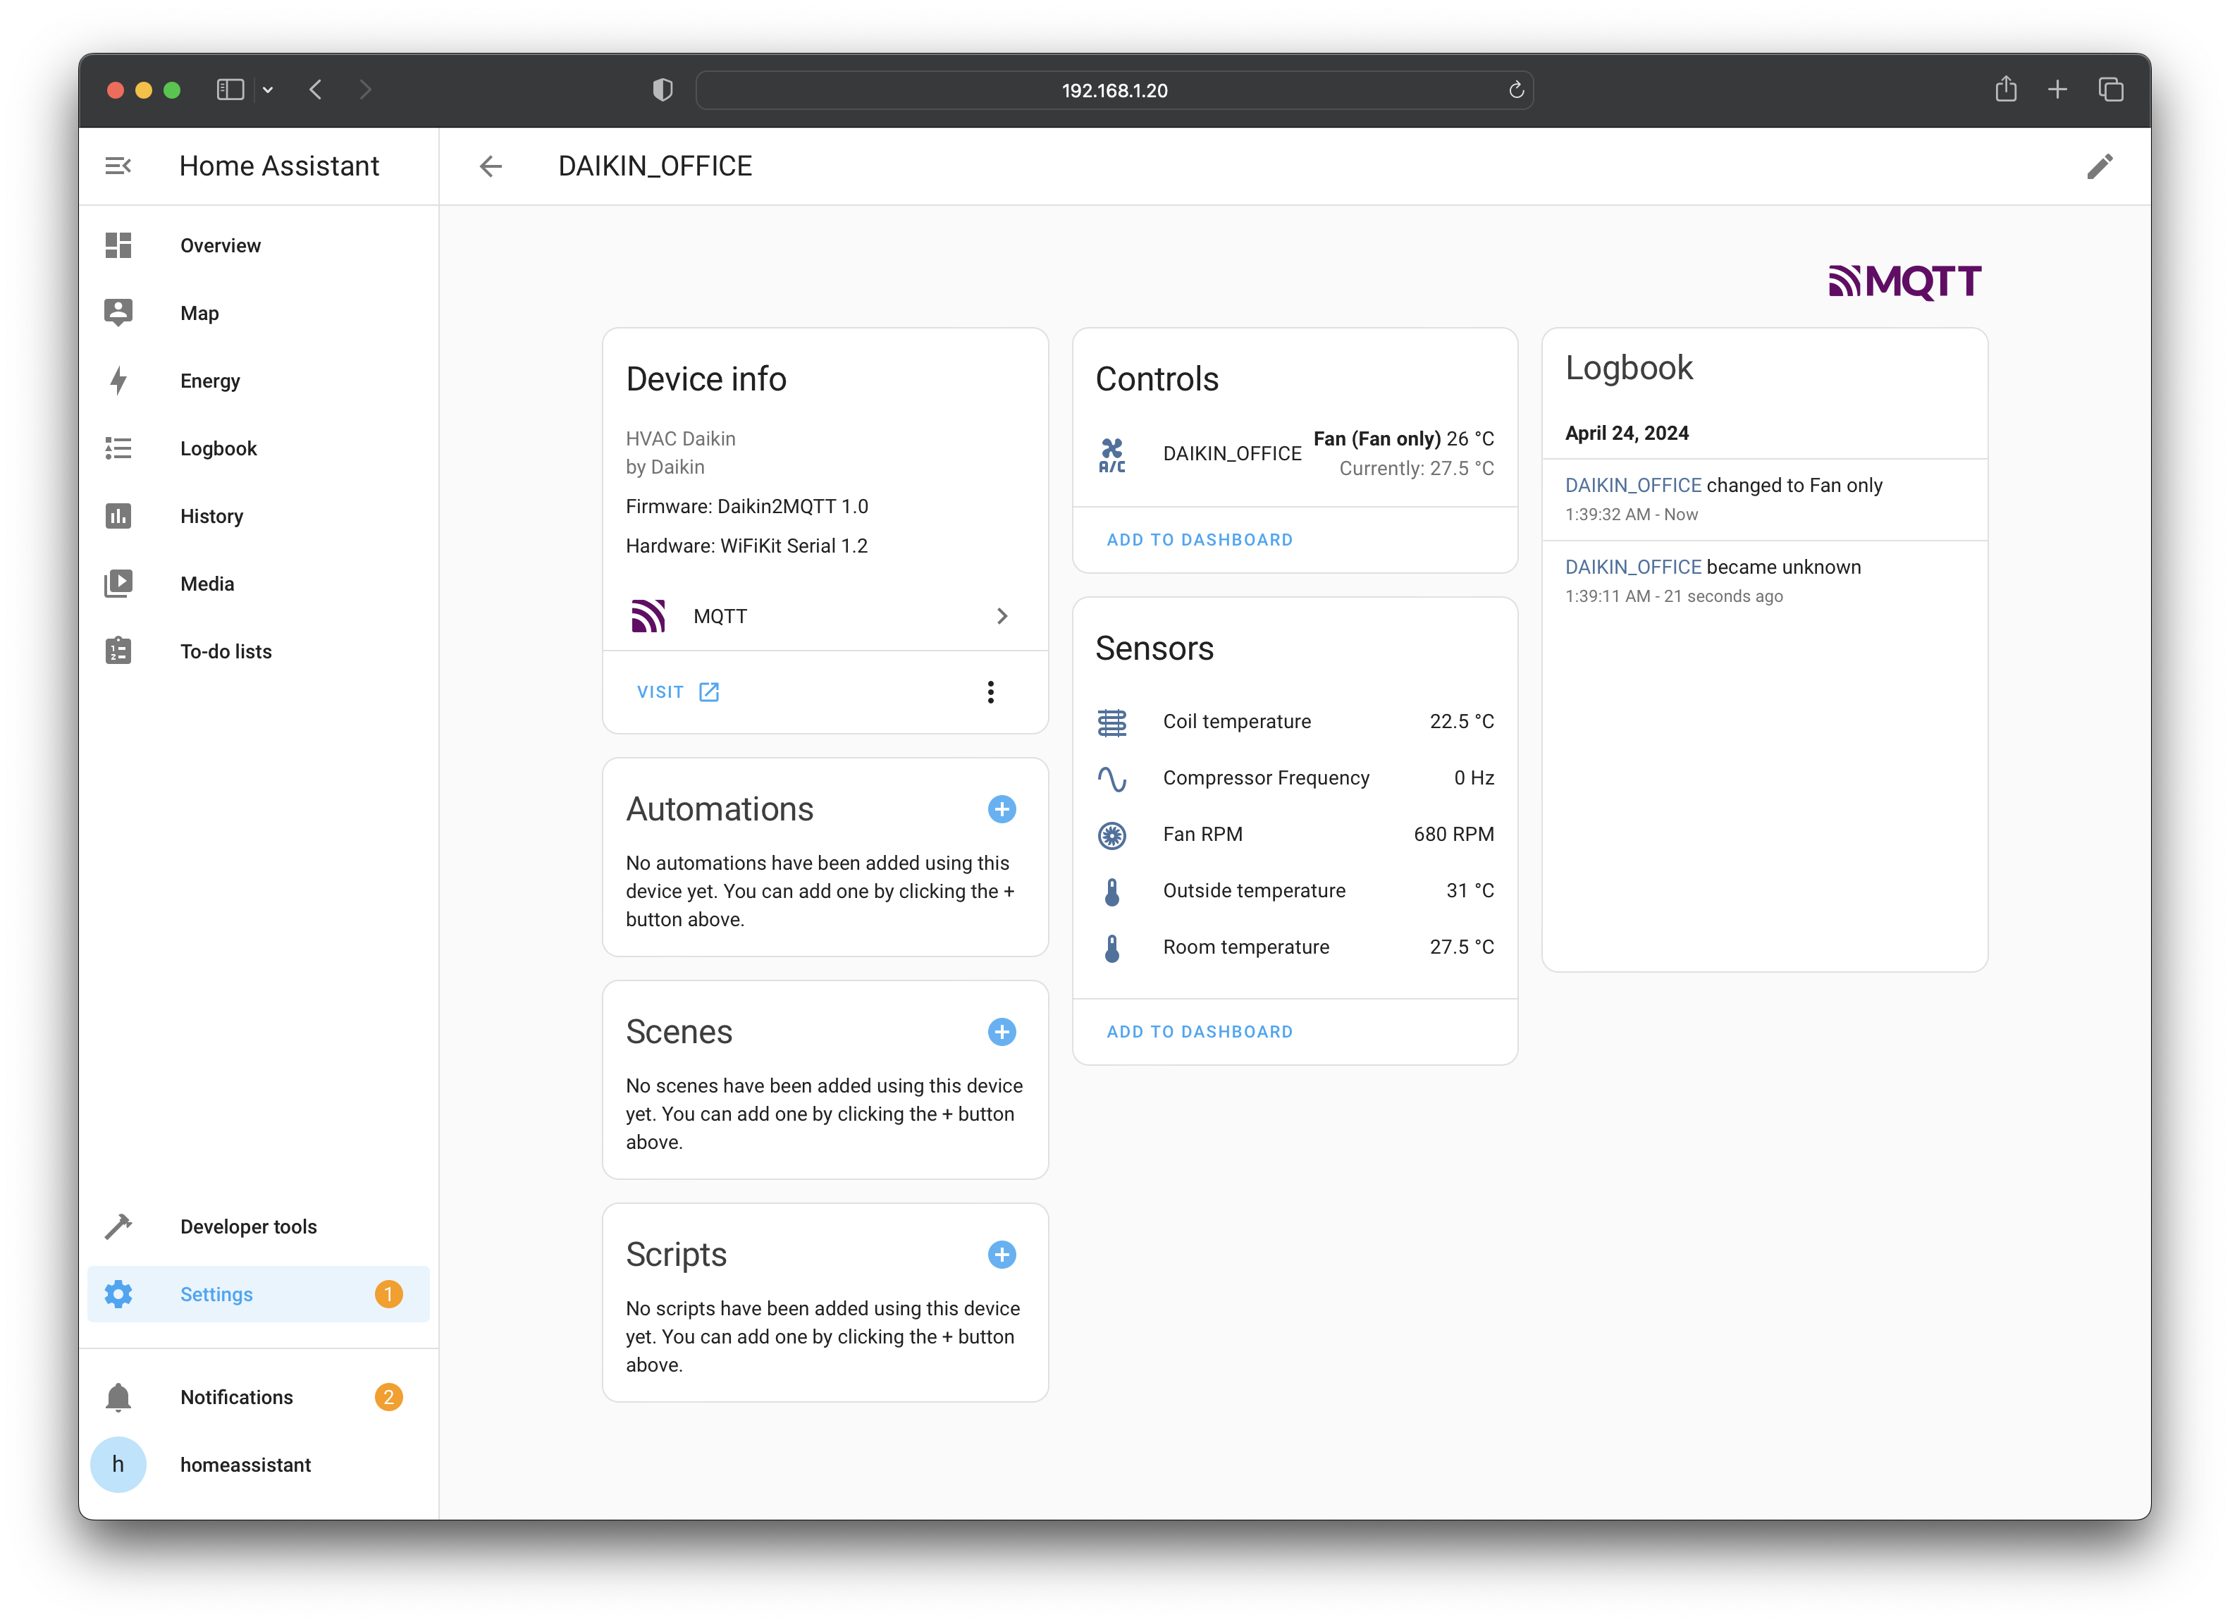Click the browser address bar
2230x1624 pixels.
click(x=1114, y=90)
